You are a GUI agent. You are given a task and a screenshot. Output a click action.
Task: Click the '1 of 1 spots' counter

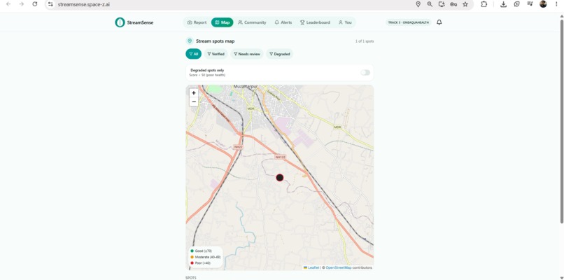[x=365, y=41]
